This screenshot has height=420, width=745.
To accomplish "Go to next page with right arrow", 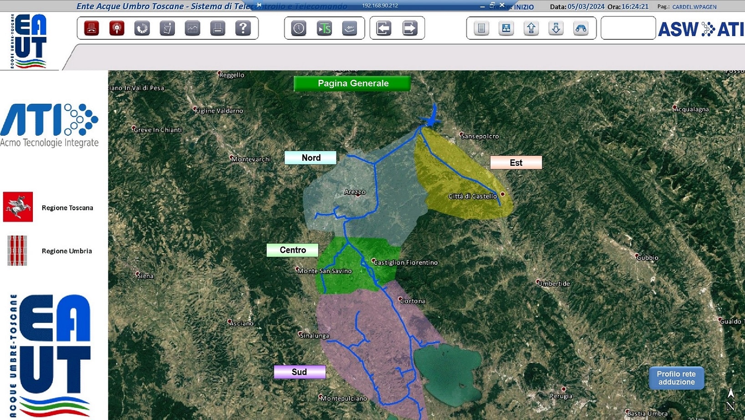I will pyautogui.click(x=410, y=28).
